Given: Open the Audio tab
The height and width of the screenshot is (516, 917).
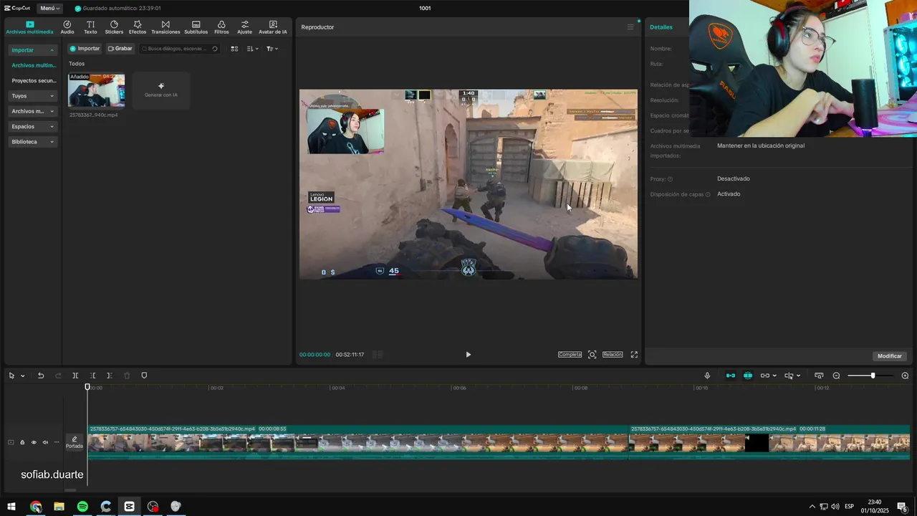Looking at the screenshot, I should (x=67, y=27).
